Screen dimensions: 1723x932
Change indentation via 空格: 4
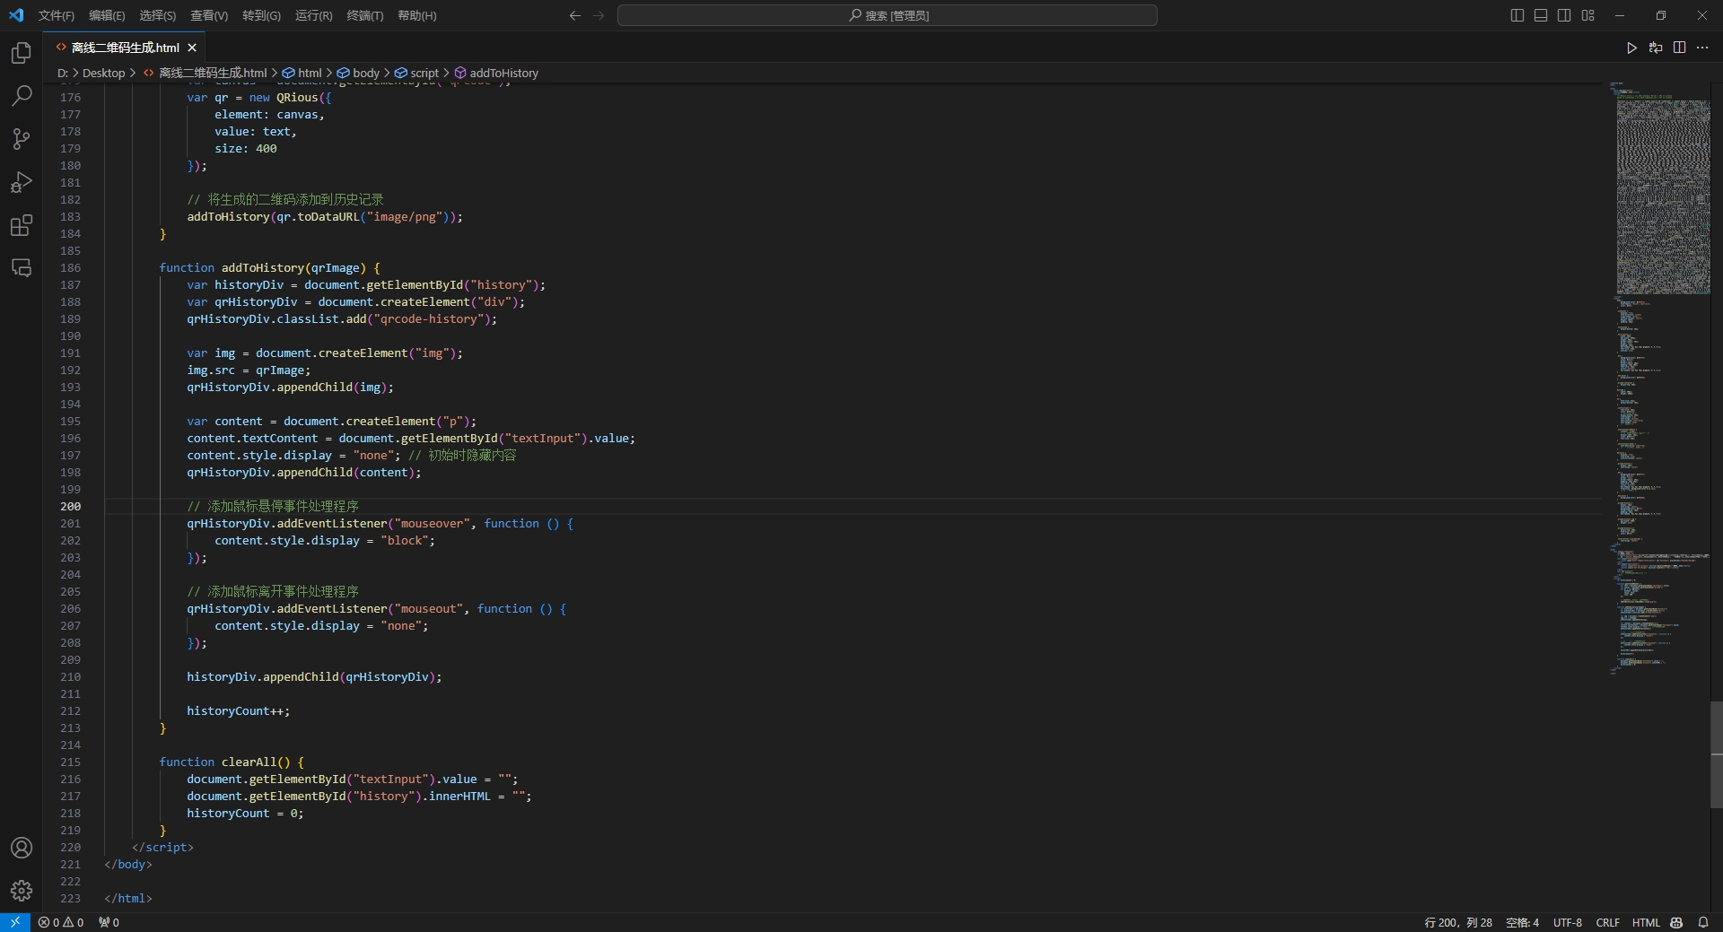tap(1522, 922)
